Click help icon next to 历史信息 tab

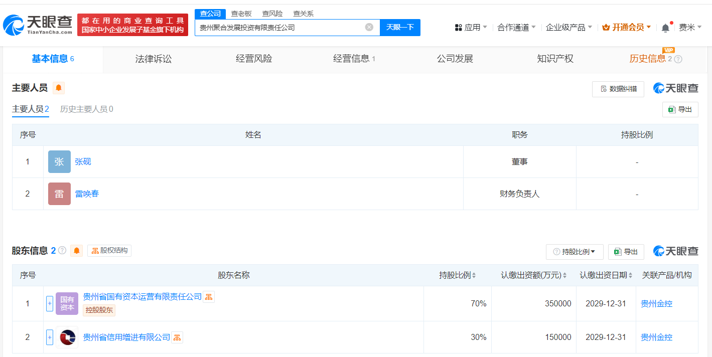[x=678, y=59]
